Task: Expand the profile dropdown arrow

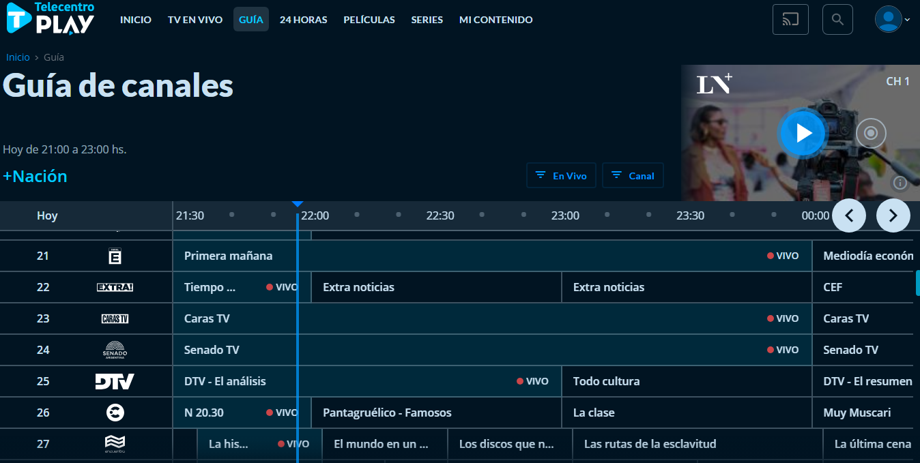Action: click(x=908, y=20)
